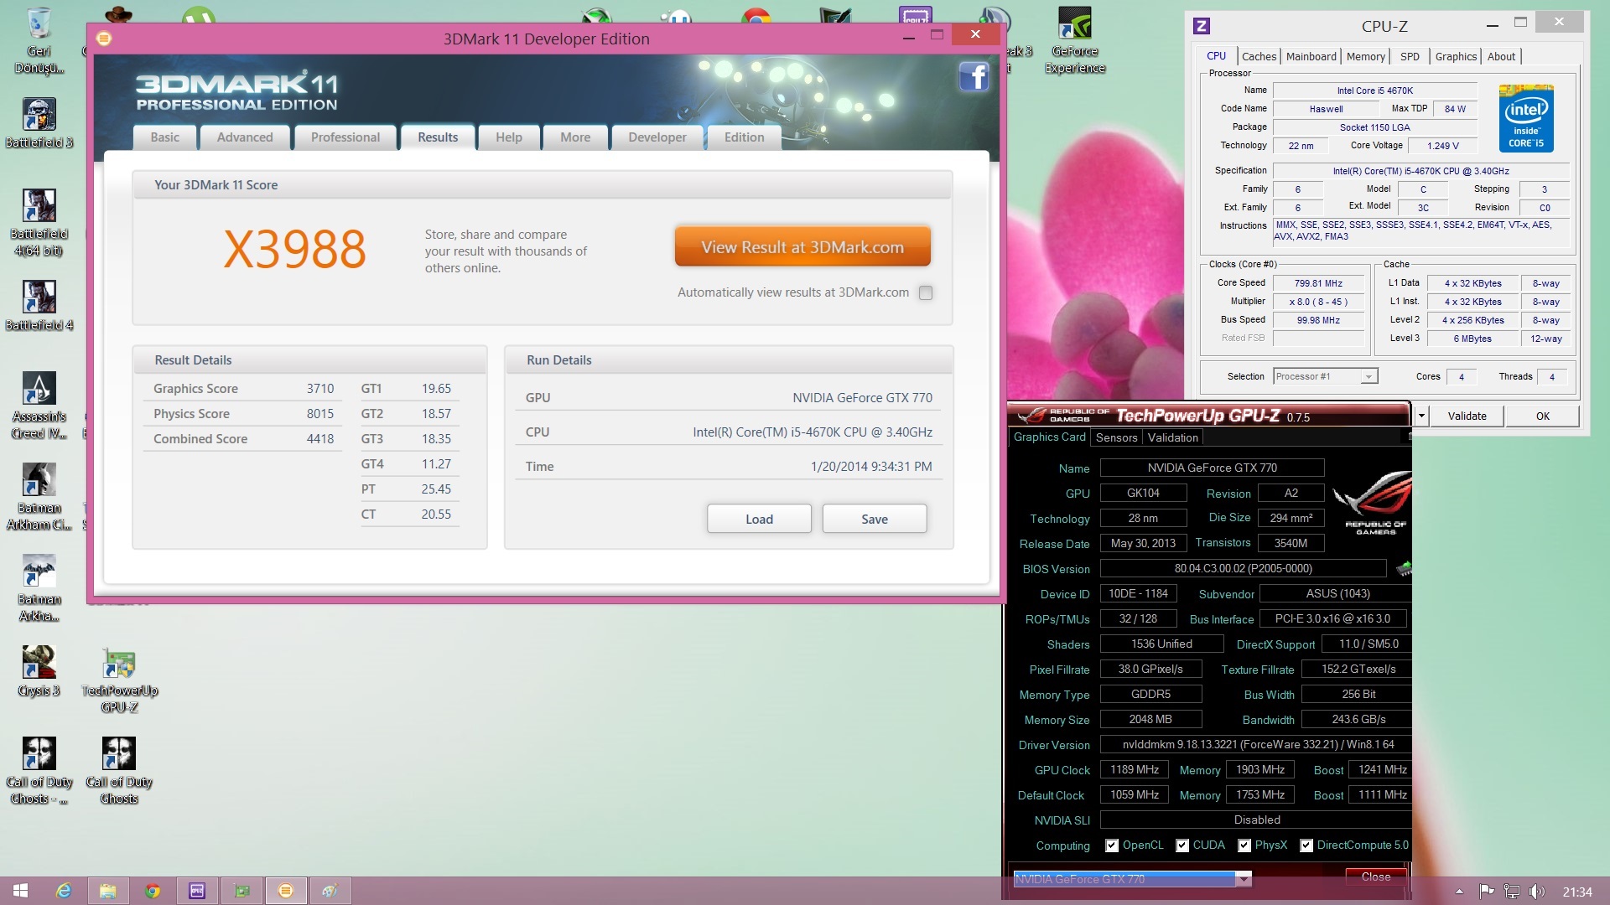Open File Explorer from taskbar

click(108, 891)
